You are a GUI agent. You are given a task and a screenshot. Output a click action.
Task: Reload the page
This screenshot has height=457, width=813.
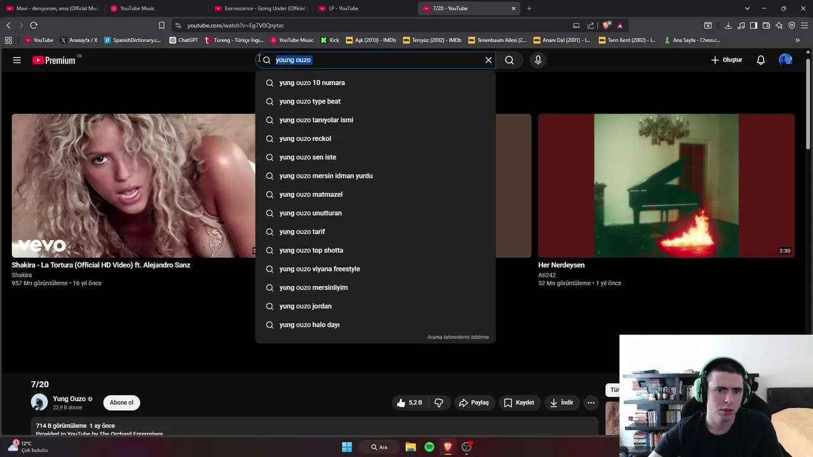(34, 25)
